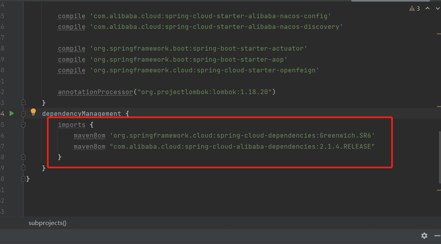Open the intention light bulb
Screen dimensions: 441x244
[33, 112]
